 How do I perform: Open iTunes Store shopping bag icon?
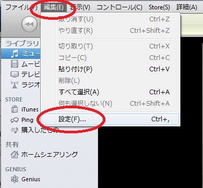coord(14,109)
